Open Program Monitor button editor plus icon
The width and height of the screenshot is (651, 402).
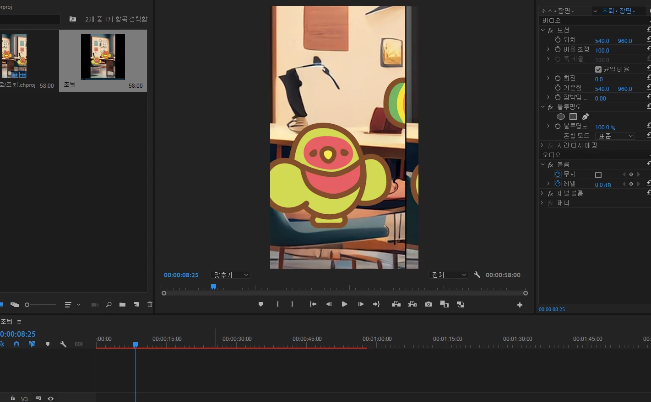[x=520, y=305]
